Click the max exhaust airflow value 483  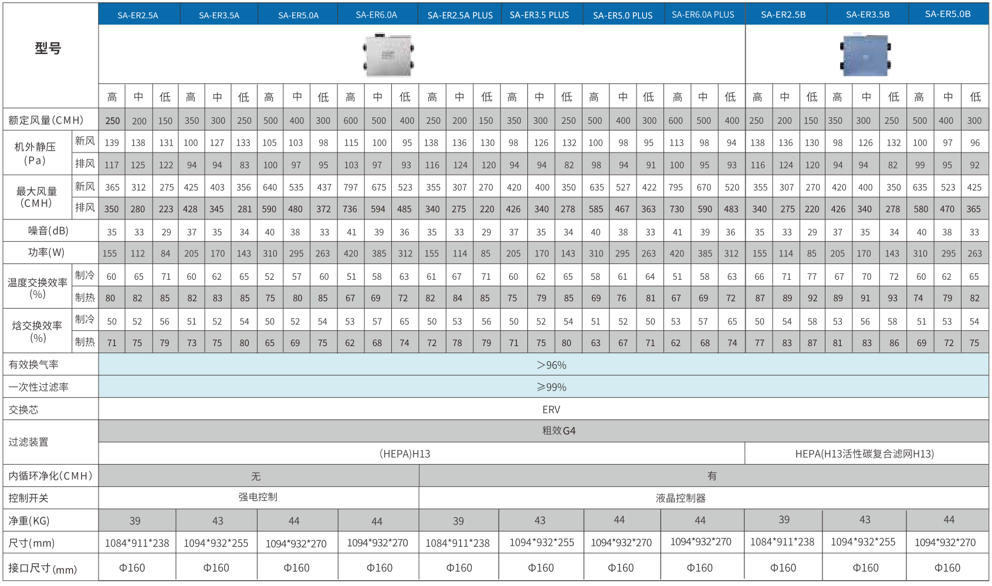coord(731,209)
